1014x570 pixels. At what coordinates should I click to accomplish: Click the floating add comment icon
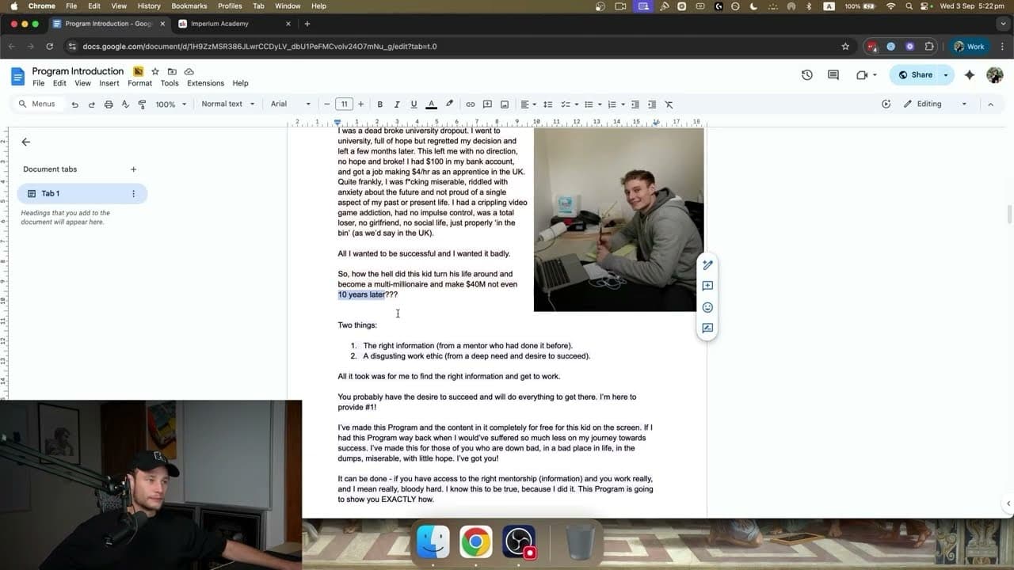[x=707, y=286]
